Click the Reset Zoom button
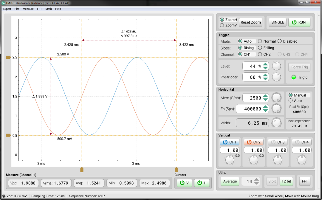Image resolution: width=322 pixels, height=200 pixels. pyautogui.click(x=251, y=22)
